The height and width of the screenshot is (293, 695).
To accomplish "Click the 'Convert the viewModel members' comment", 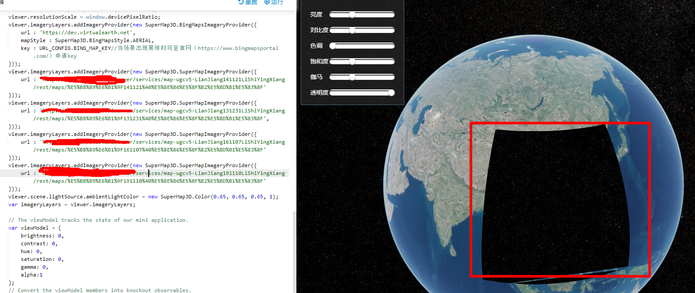I will 100,290.
